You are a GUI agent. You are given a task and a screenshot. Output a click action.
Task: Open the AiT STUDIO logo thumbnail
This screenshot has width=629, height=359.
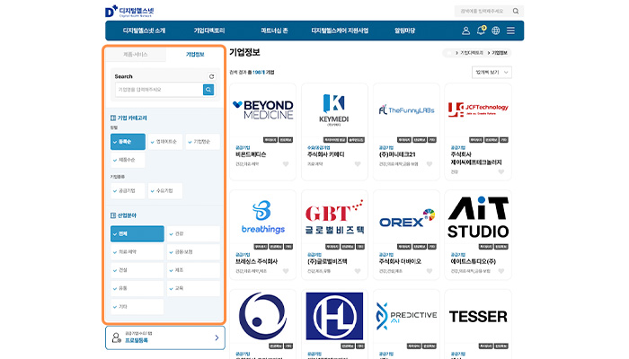click(x=478, y=217)
